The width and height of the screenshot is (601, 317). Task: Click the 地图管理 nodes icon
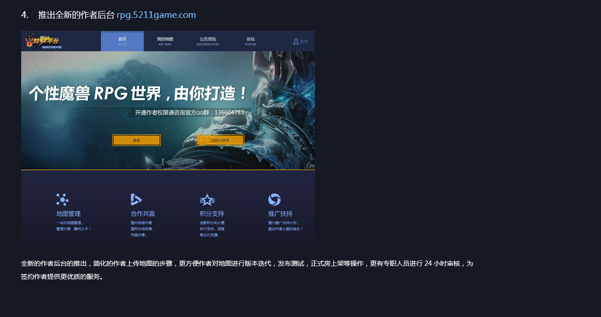coord(62,199)
